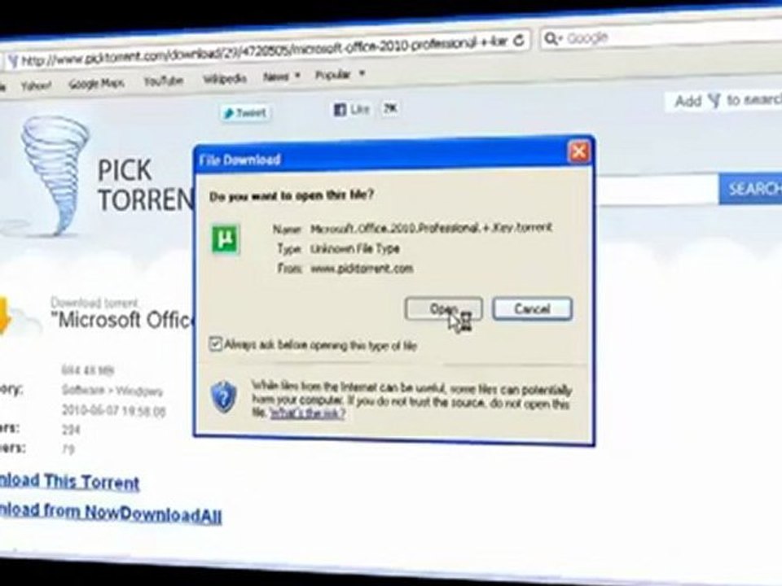
Task: Click the blue SEARCH button
Action: point(750,189)
